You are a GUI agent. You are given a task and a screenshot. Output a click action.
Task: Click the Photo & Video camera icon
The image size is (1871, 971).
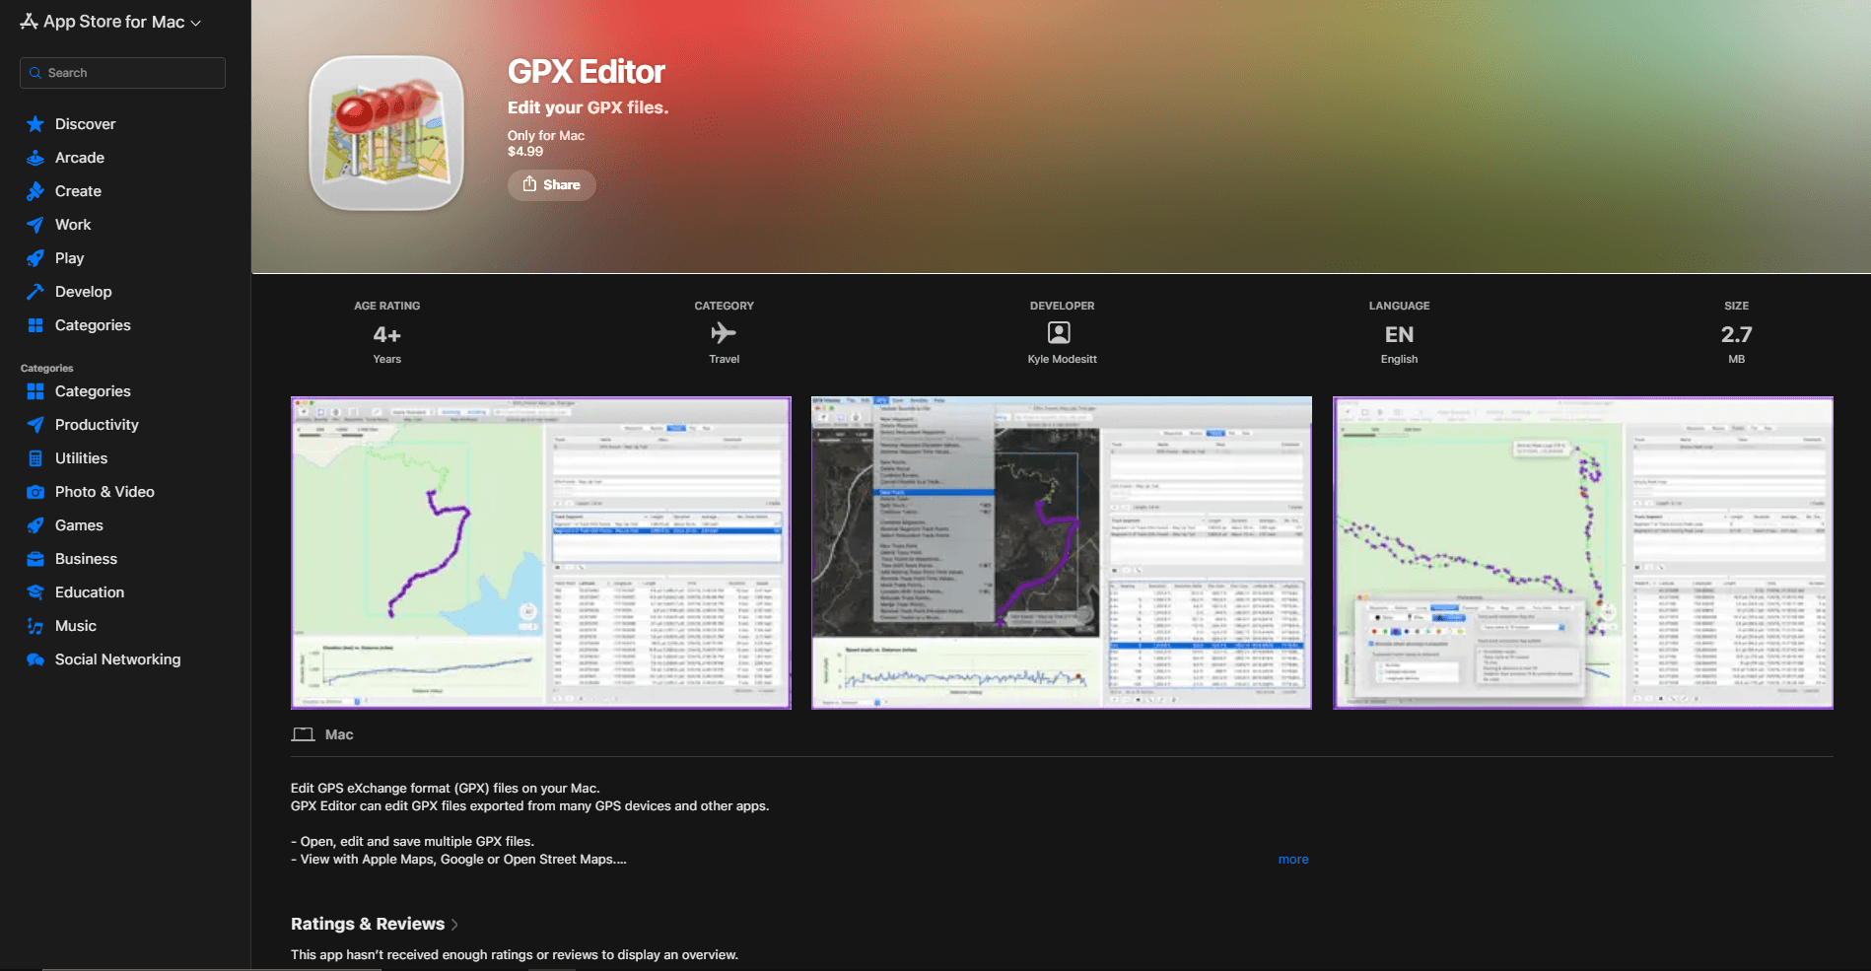[35, 492]
